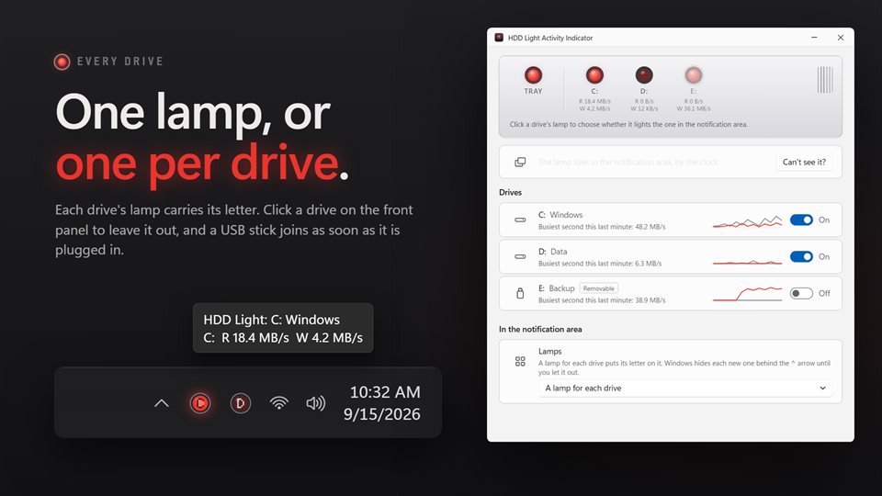Click the "In the notification area" heading
Screen dimensions: 882x496
[540, 330]
